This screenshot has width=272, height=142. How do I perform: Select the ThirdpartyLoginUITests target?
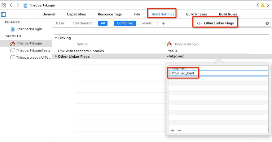pos(31,57)
